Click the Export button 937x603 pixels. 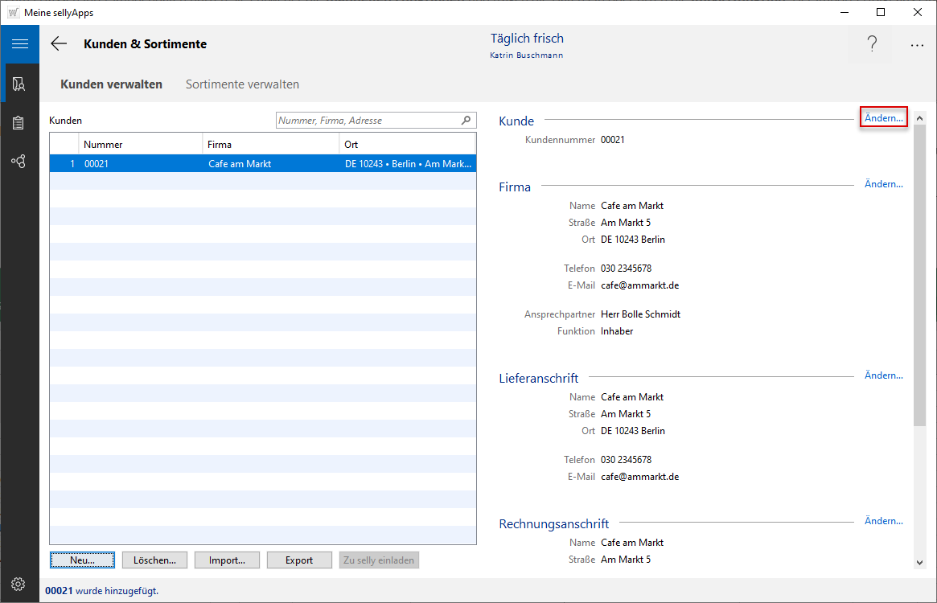[299, 560]
